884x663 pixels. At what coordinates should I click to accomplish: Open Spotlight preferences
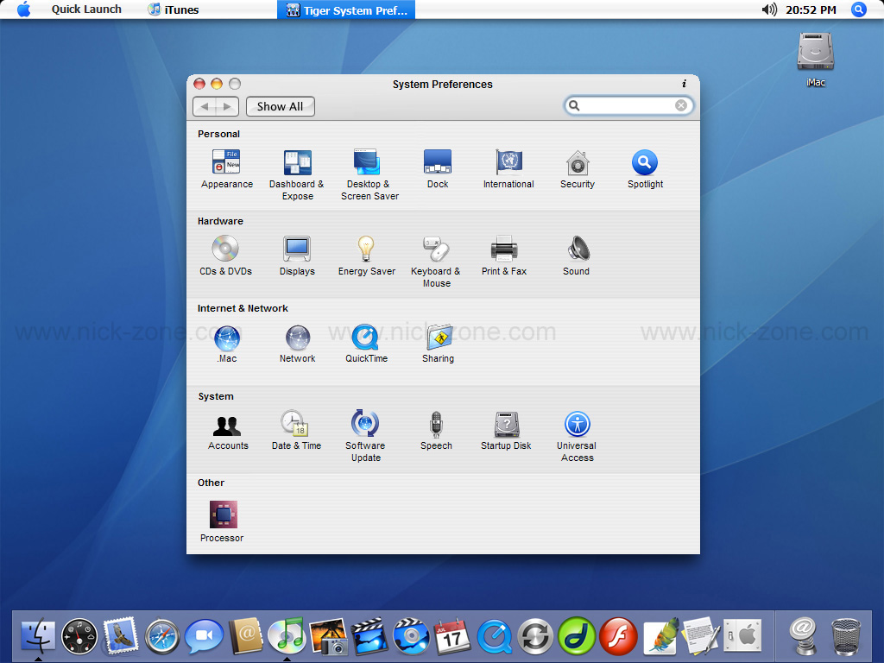pyautogui.click(x=645, y=168)
